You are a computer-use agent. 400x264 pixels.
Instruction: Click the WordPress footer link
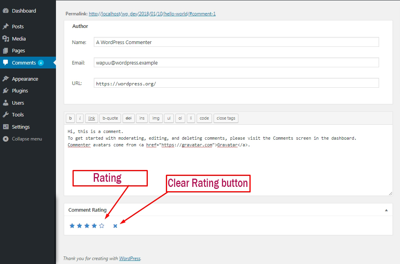point(130,258)
